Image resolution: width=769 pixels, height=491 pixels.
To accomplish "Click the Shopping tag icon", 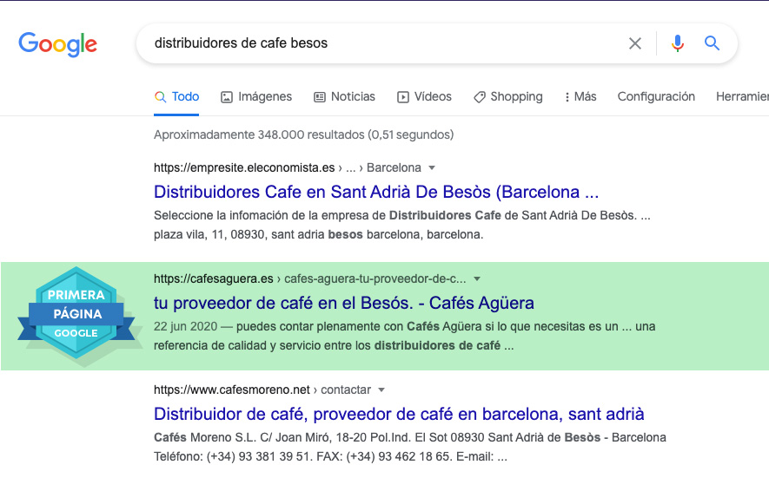I will [x=479, y=97].
